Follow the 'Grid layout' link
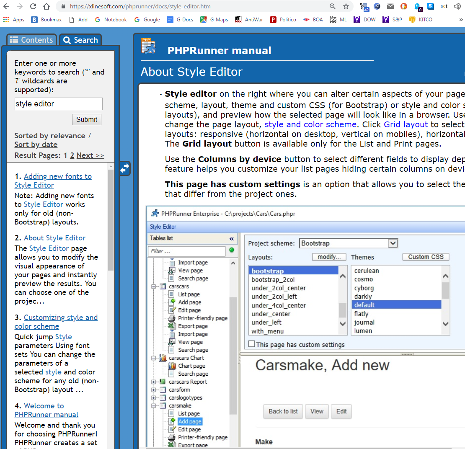The height and width of the screenshot is (449, 465). click(406, 124)
